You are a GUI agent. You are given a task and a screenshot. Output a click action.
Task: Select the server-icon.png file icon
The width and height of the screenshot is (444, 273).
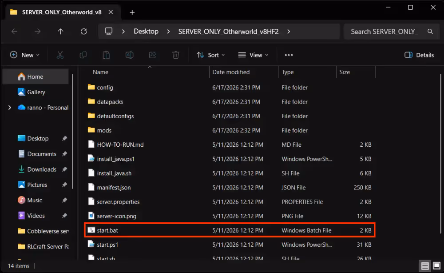point(91,216)
